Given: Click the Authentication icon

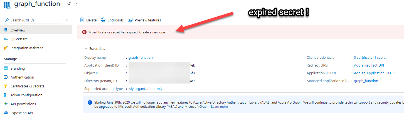Looking at the screenshot, I should 6,77.
